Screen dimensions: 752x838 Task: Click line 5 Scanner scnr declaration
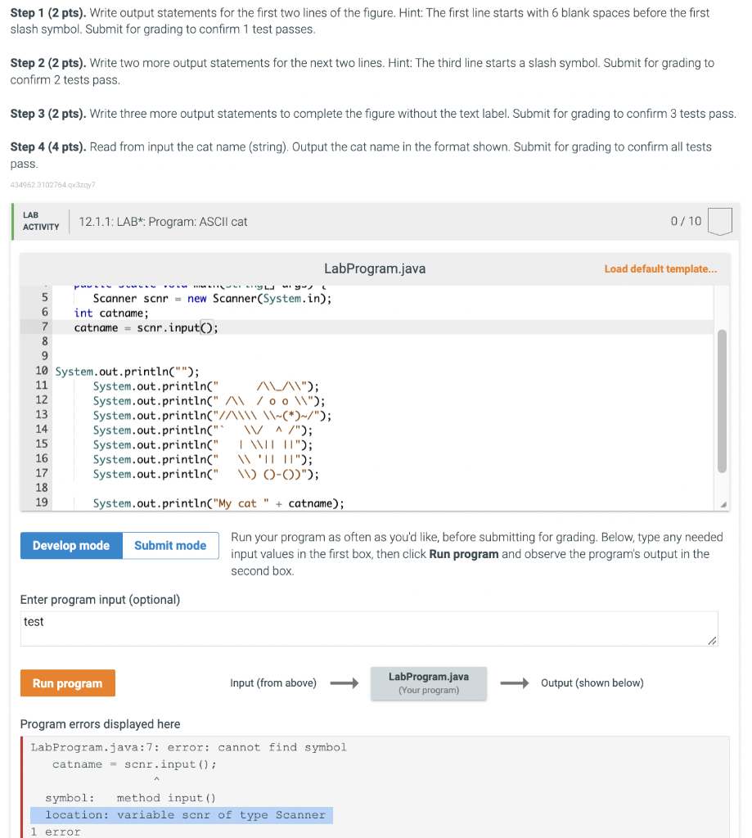pyautogui.click(x=212, y=299)
